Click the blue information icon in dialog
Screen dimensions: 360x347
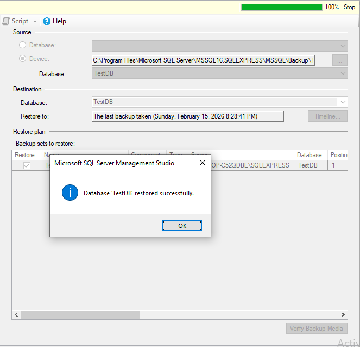click(x=70, y=193)
